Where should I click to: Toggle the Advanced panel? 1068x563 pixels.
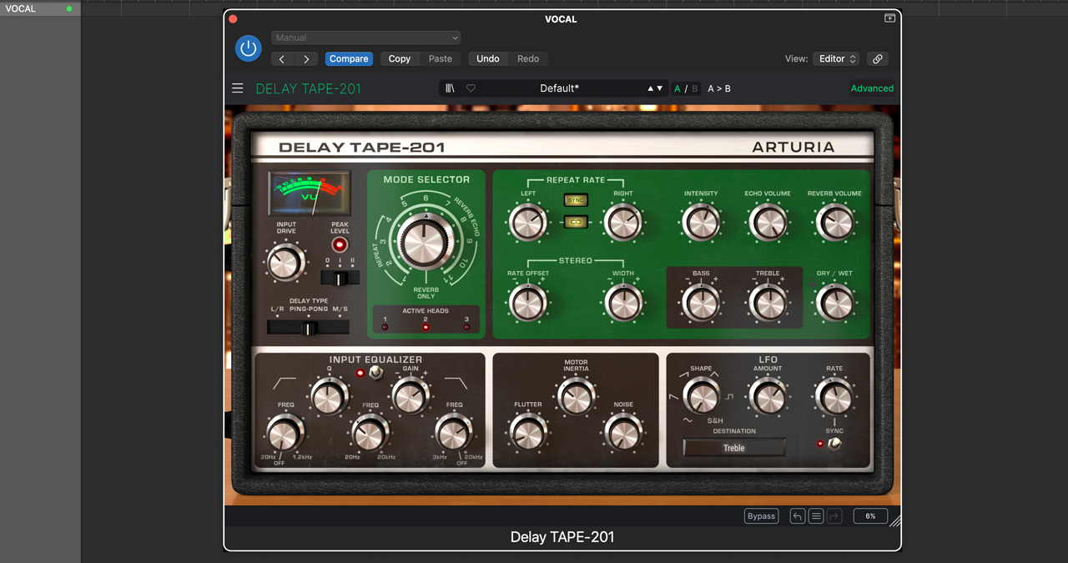pos(872,88)
